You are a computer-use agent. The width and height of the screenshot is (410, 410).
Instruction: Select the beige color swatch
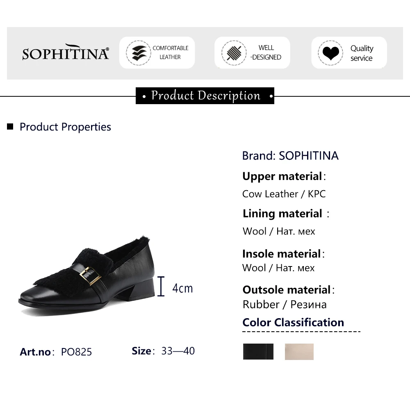pos(299,351)
